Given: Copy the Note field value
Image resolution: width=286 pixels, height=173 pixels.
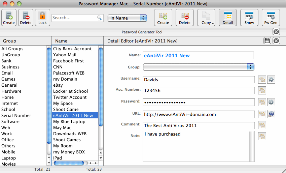Looking at the screenshot, I should click(262, 136).
